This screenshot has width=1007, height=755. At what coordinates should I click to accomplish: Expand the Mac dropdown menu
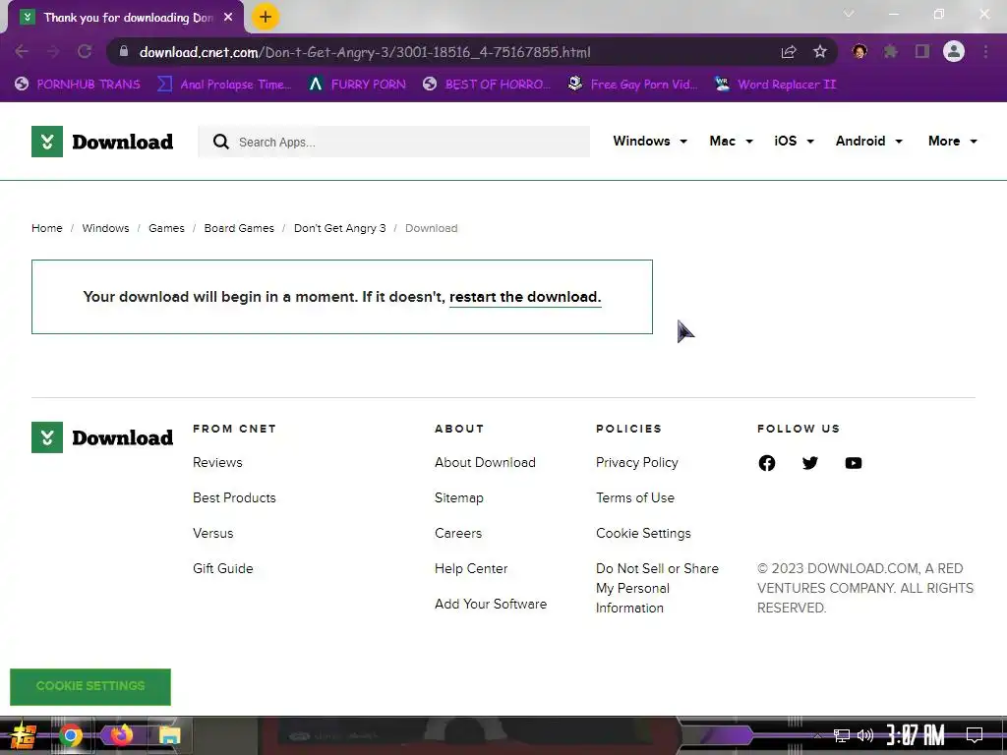click(731, 141)
